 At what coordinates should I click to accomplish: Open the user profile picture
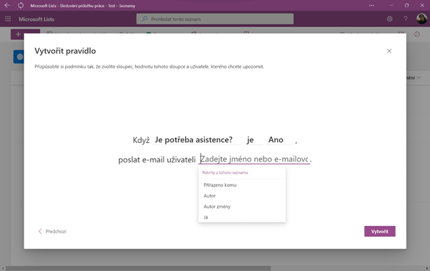[421, 19]
